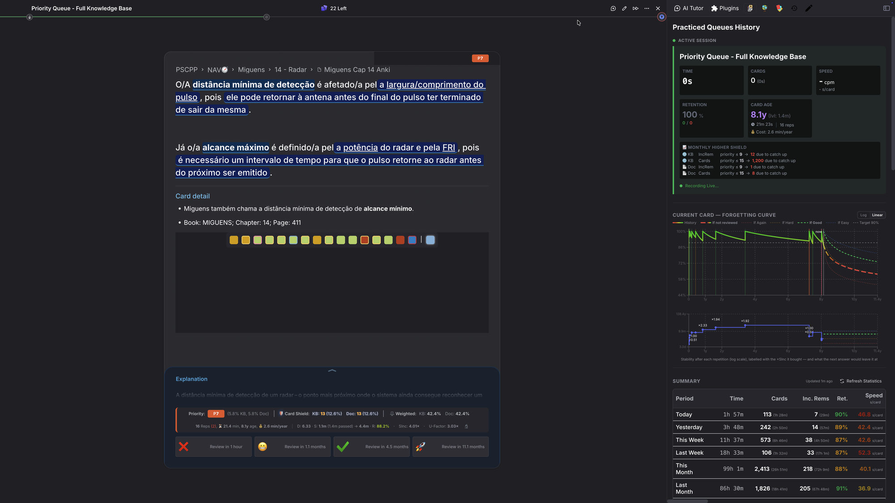The image size is (895, 503).
Task: Choose rocket Review in 11.1 months
Action: click(x=451, y=447)
